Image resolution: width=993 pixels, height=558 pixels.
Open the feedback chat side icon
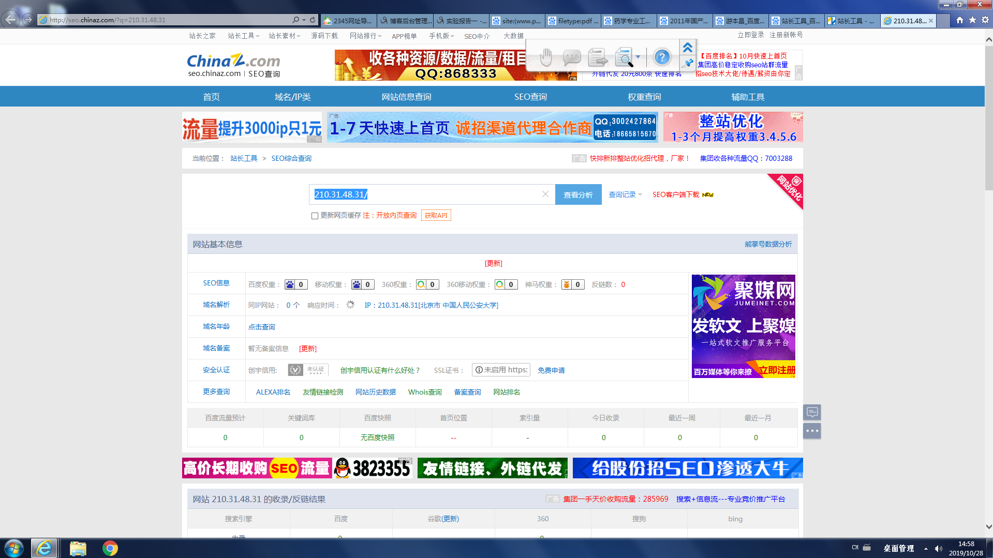[812, 412]
